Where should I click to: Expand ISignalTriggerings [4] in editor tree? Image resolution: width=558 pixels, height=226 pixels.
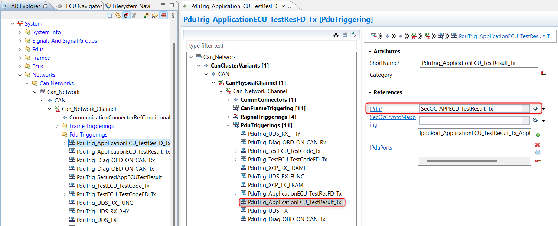tap(229, 117)
